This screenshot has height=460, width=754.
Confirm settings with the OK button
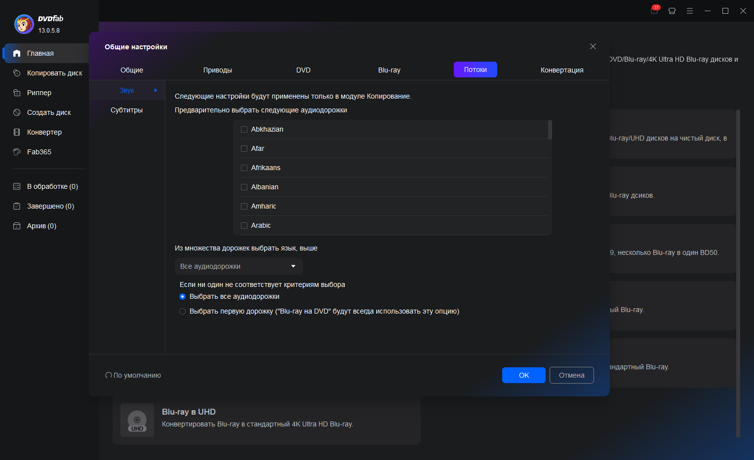[x=523, y=375]
